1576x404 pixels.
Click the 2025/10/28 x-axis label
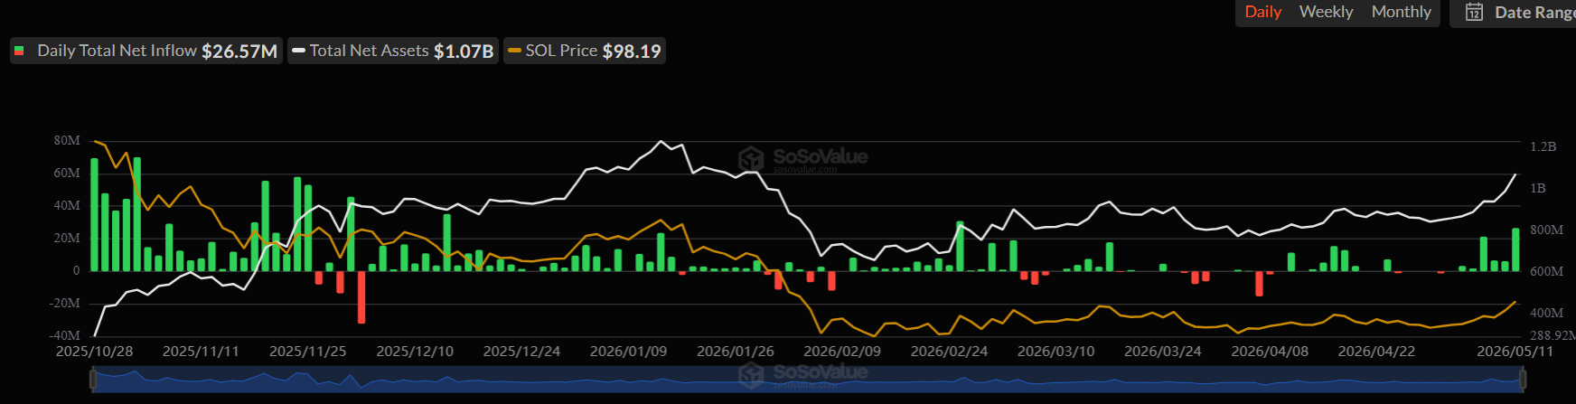pos(94,352)
